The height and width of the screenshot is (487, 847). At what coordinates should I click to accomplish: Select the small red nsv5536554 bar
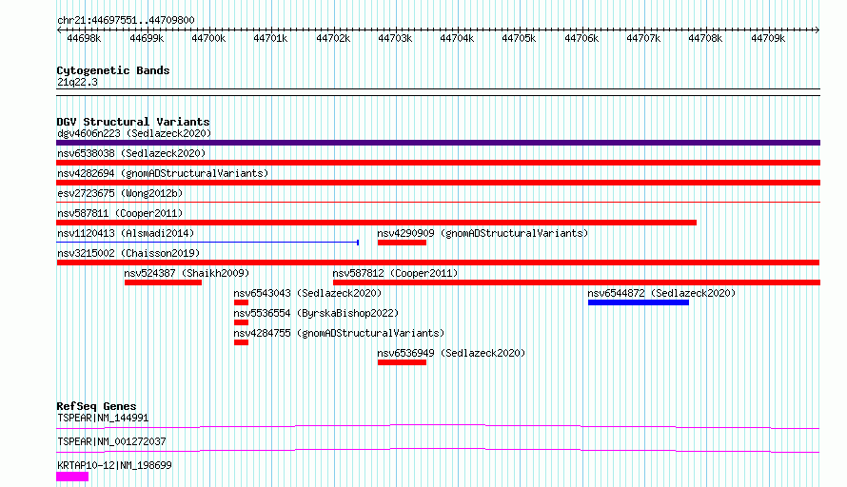pos(241,322)
